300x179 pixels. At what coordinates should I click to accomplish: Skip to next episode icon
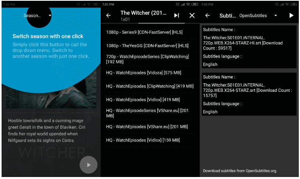(176, 15)
